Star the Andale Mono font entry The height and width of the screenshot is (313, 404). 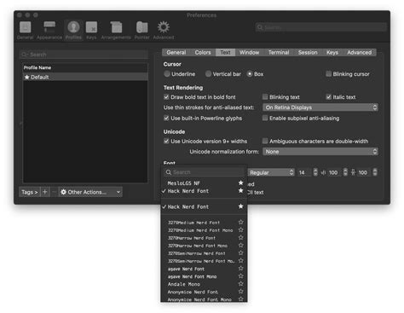[241, 284]
